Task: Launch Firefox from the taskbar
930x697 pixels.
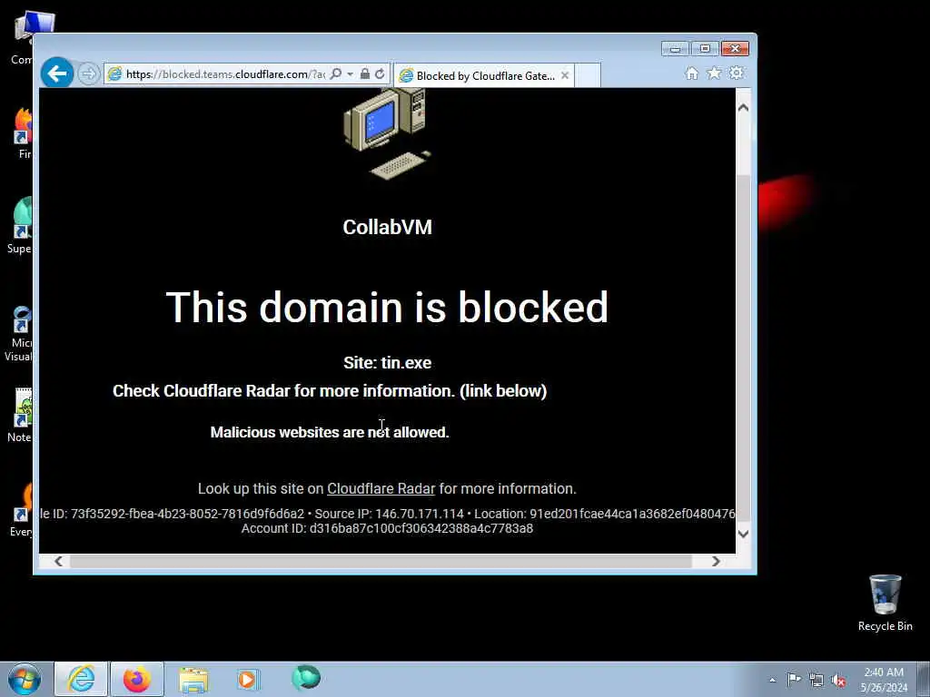Action: 136,679
